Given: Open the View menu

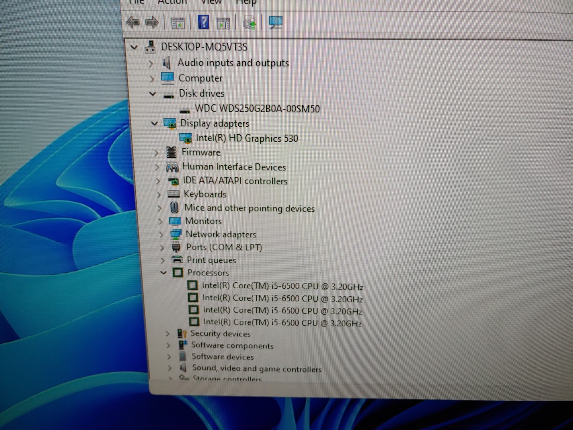Looking at the screenshot, I should pyautogui.click(x=212, y=2).
